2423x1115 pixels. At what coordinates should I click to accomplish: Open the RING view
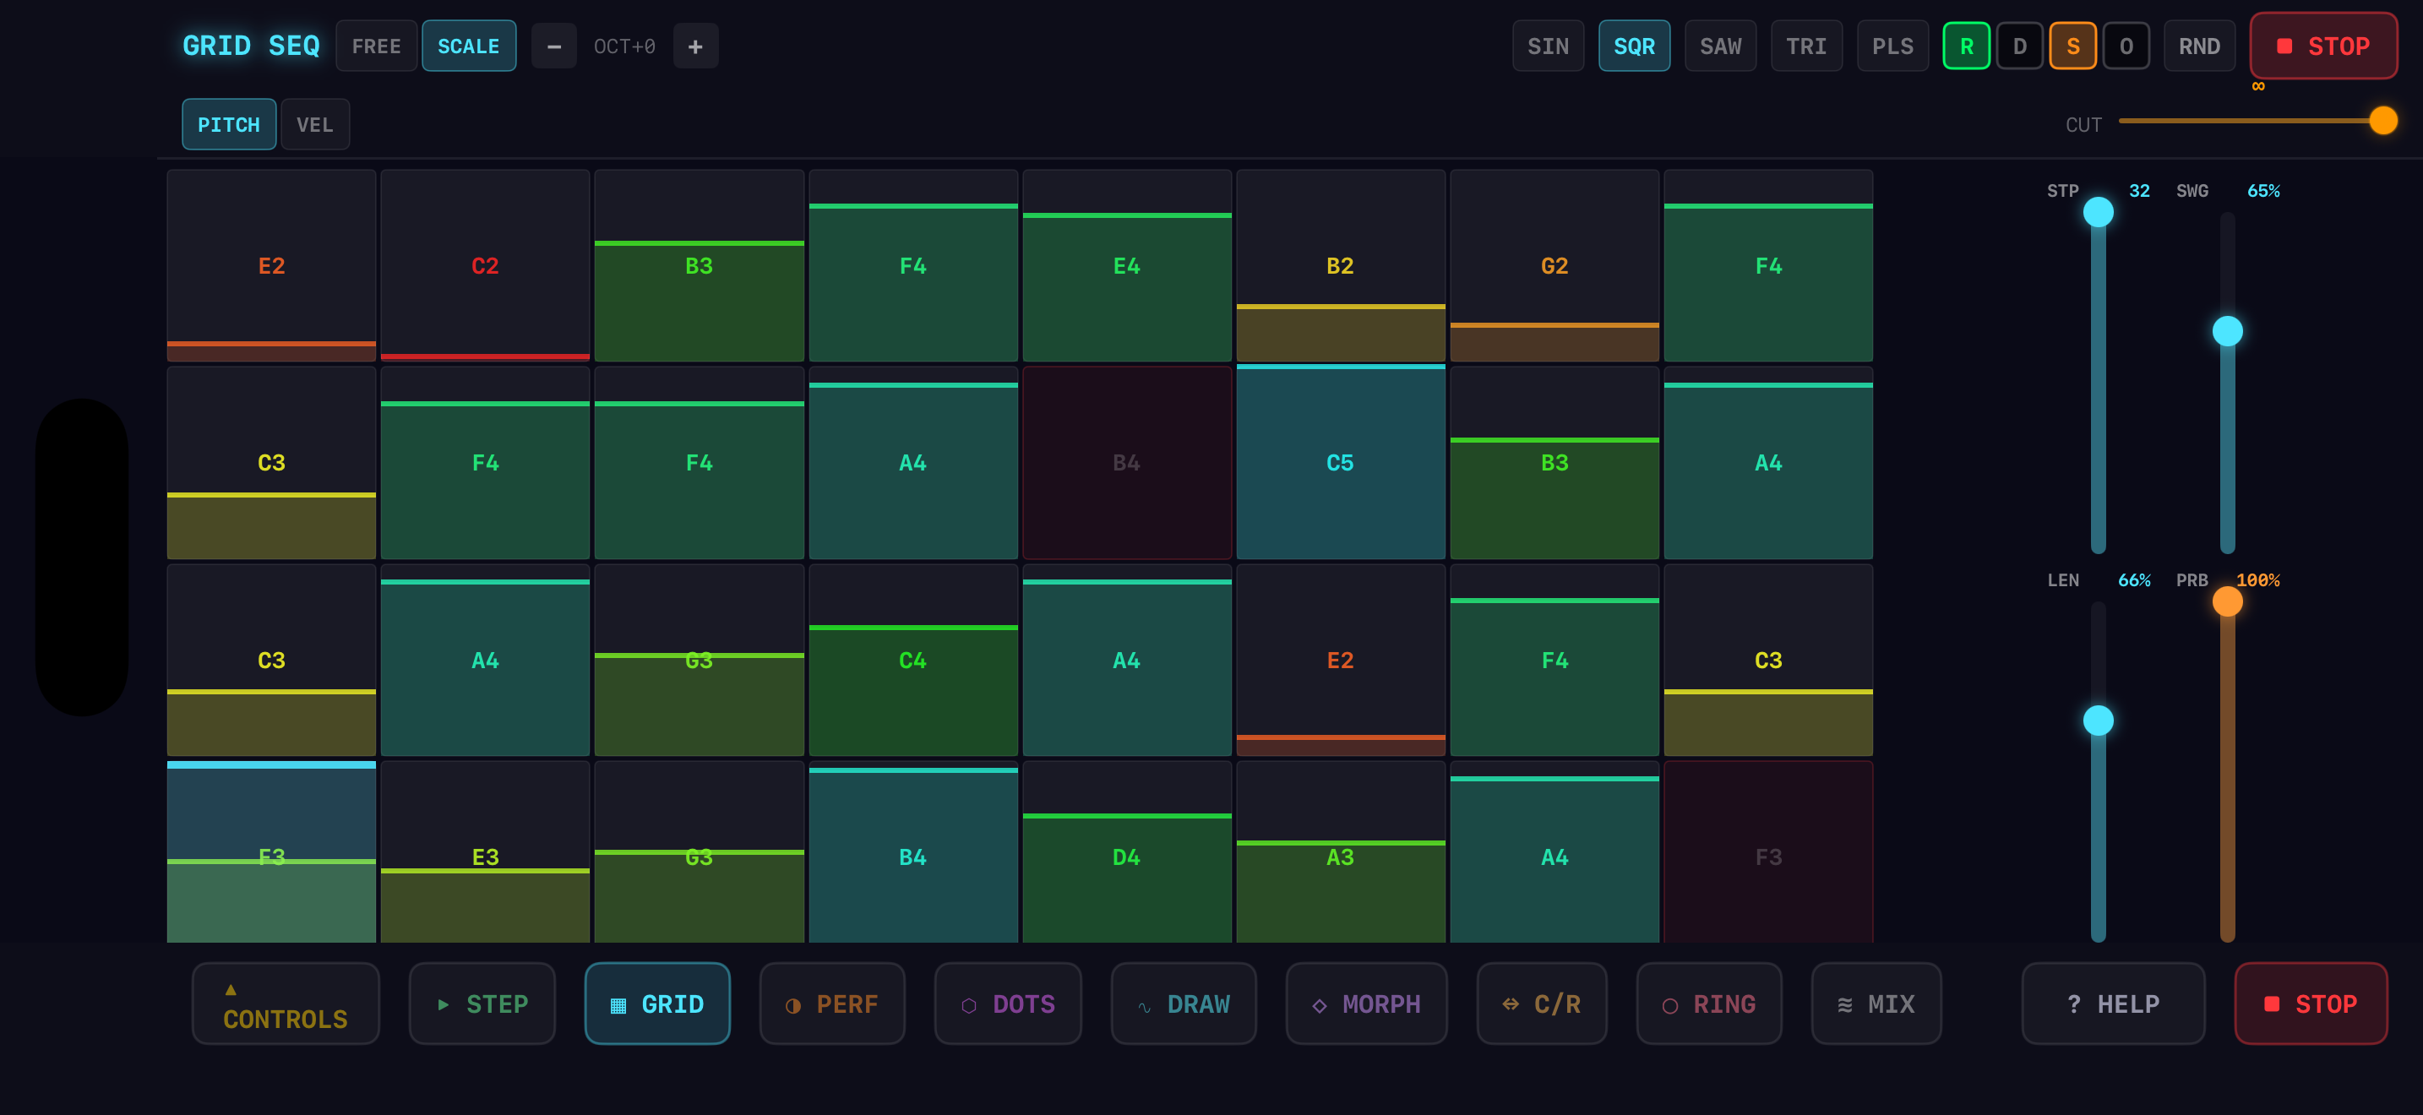pos(1709,1004)
